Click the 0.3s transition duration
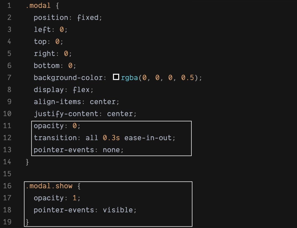297x228 pixels. [x=111, y=138]
